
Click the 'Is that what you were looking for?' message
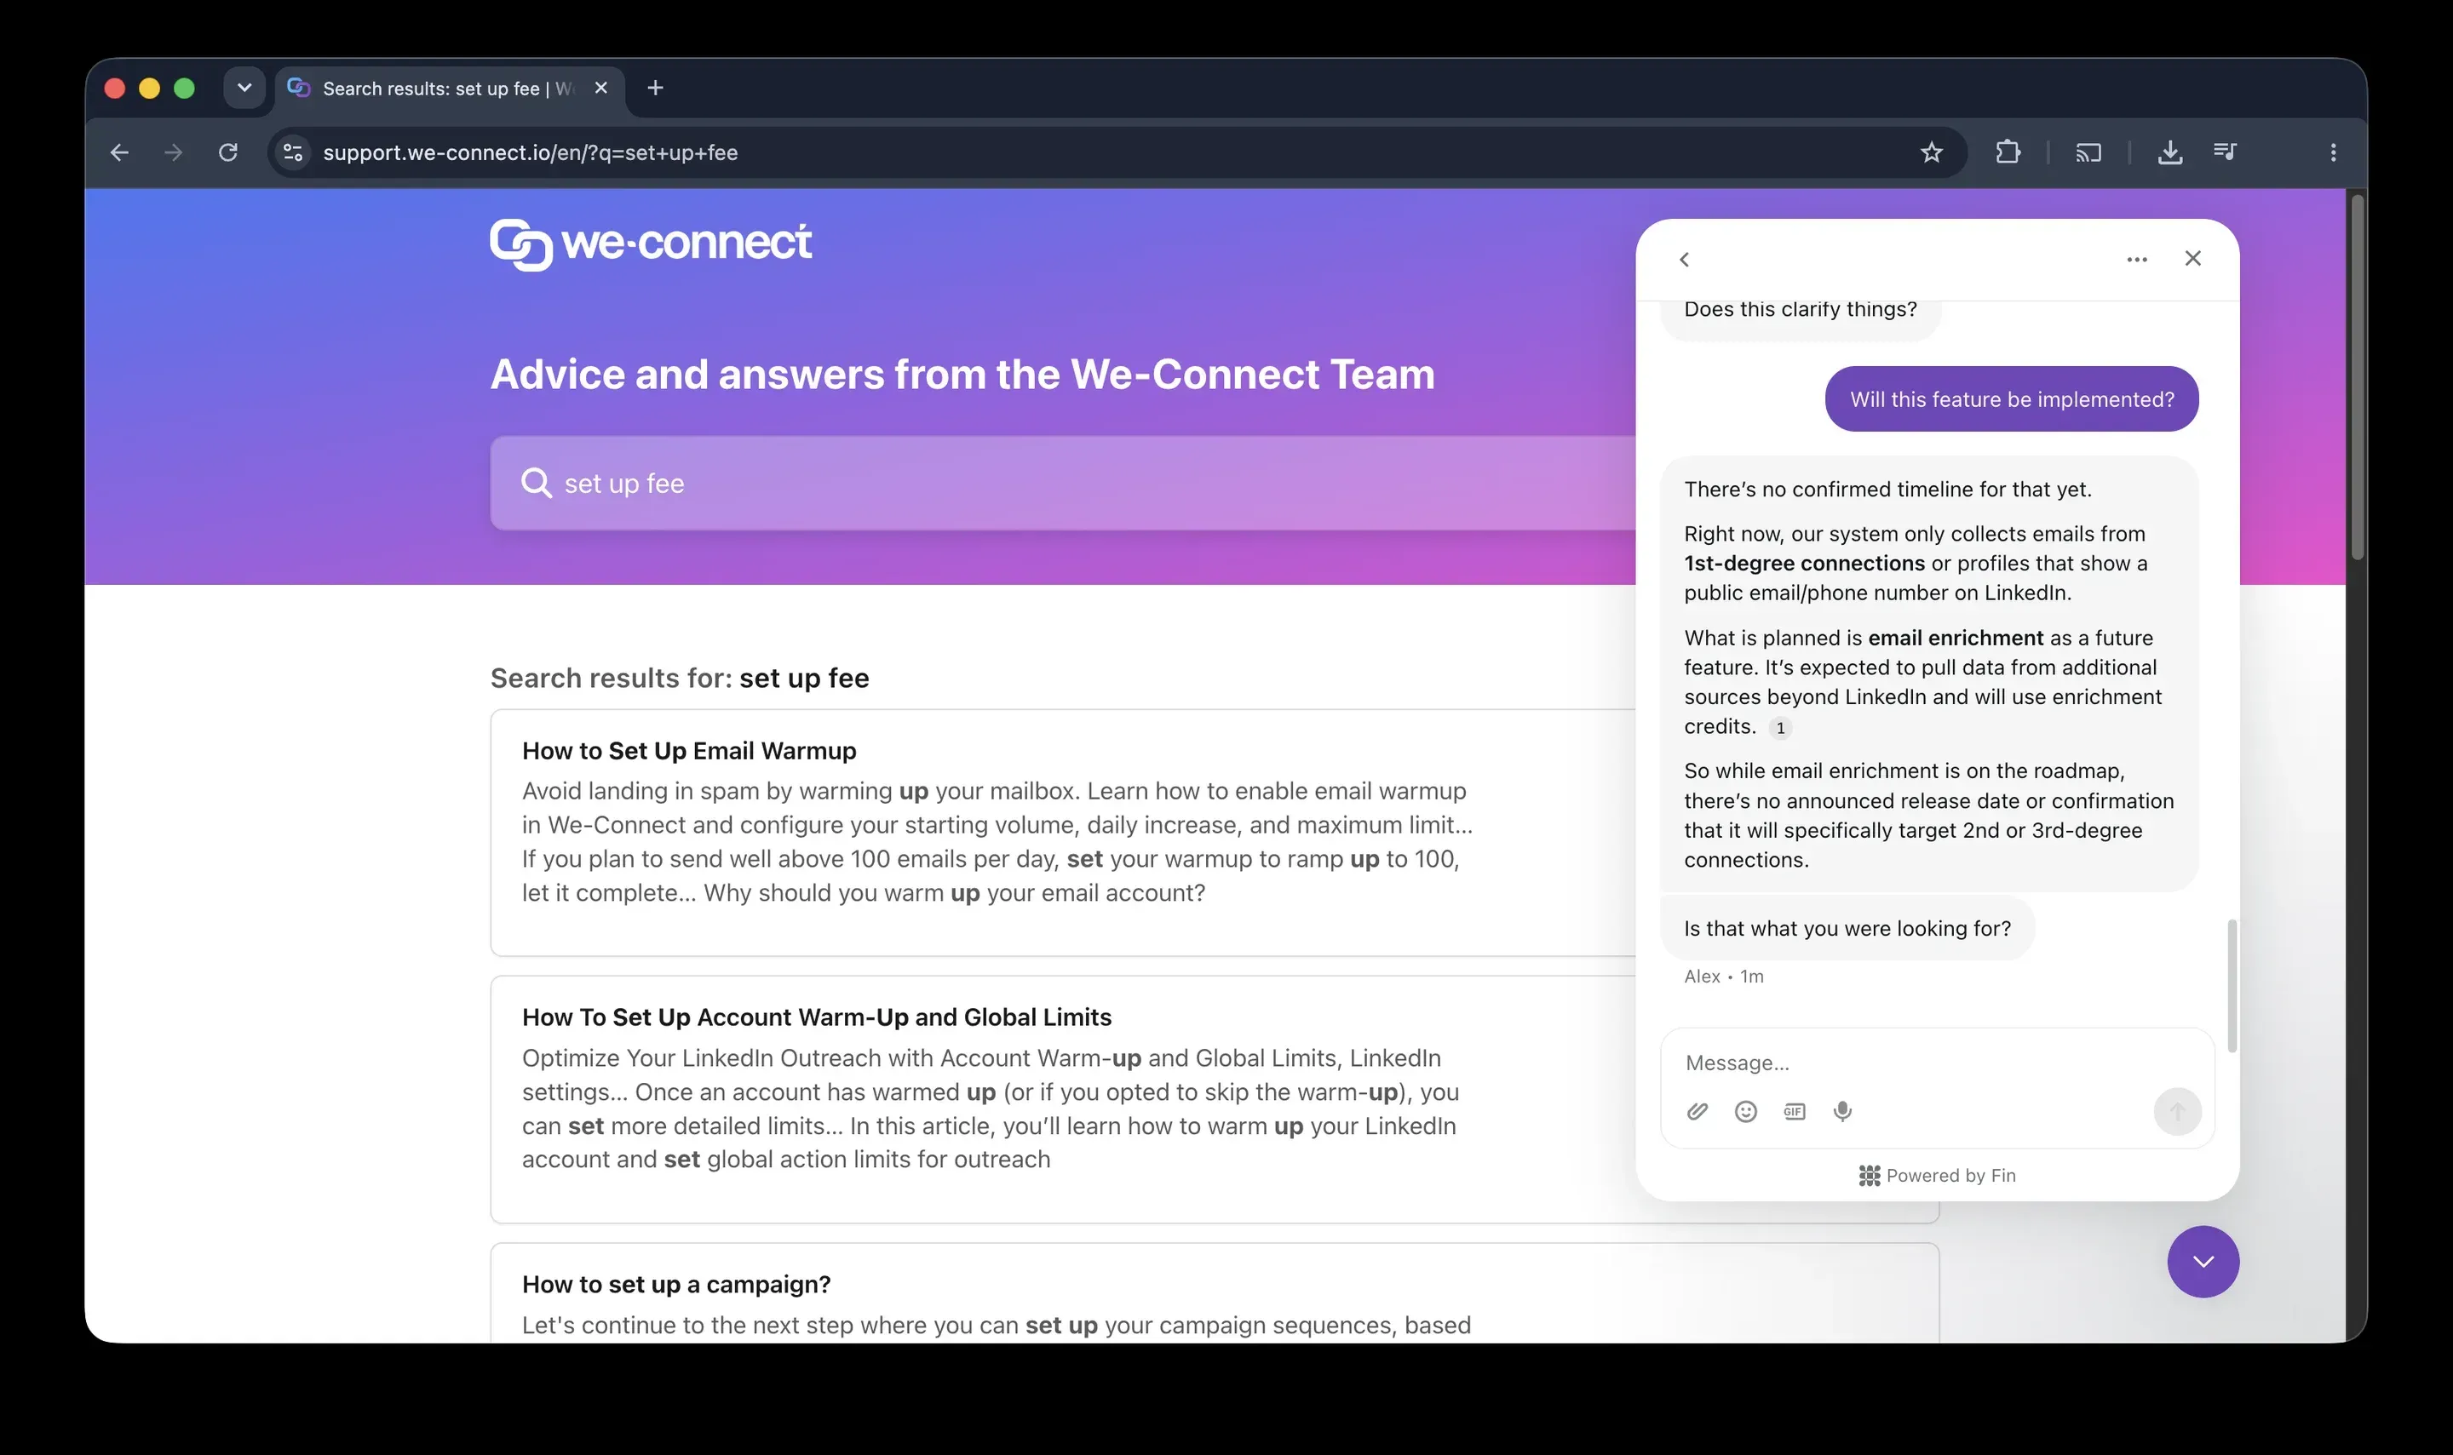[x=1847, y=929]
